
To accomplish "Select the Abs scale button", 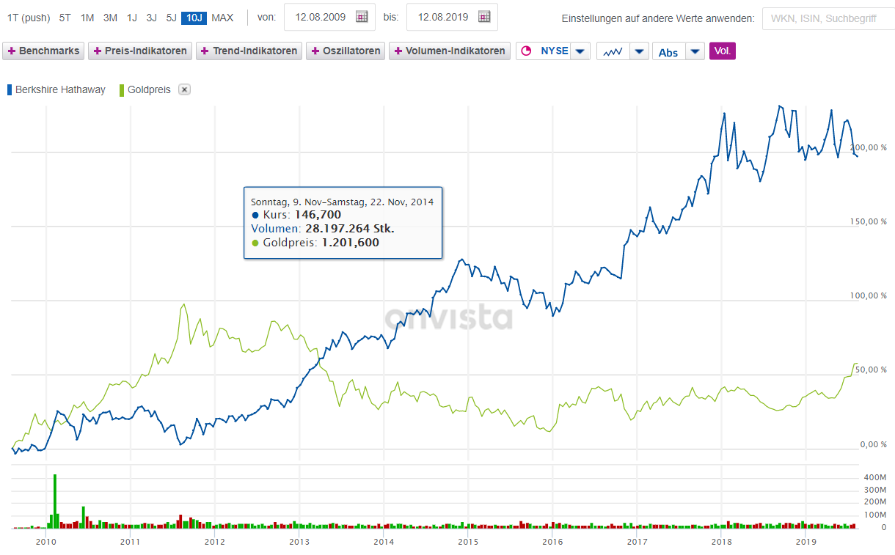I will (668, 52).
